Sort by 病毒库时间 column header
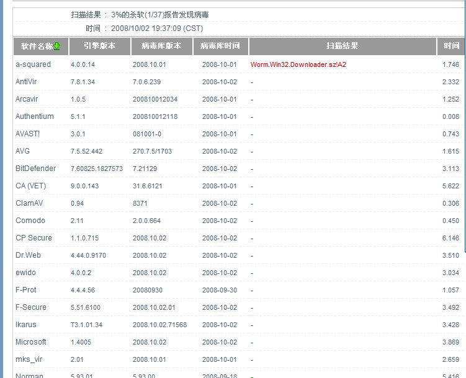The image size is (466, 378). point(220,46)
